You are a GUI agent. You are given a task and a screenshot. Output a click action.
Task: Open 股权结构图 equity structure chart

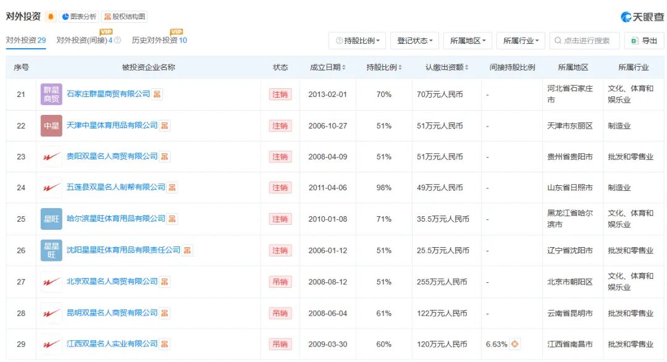[x=125, y=17]
